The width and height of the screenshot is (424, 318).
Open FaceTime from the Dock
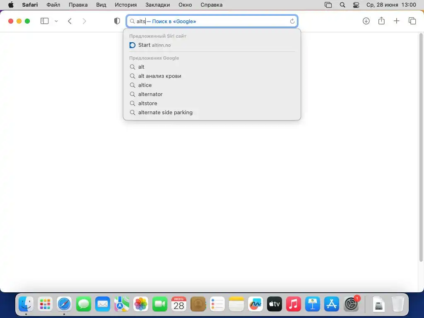[160, 304]
